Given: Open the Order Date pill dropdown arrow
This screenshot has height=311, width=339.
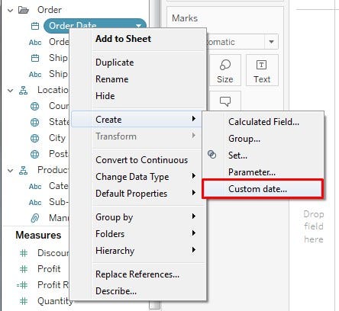Looking at the screenshot, I should [138, 26].
